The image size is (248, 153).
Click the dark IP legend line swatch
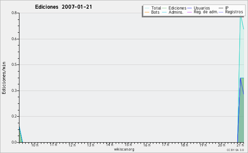[221, 8]
